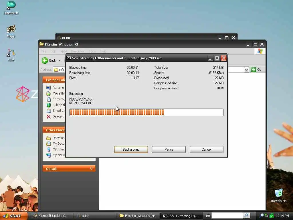The image size is (293, 220).
Task: Click the orange extraction progress bar
Action: 146,112
